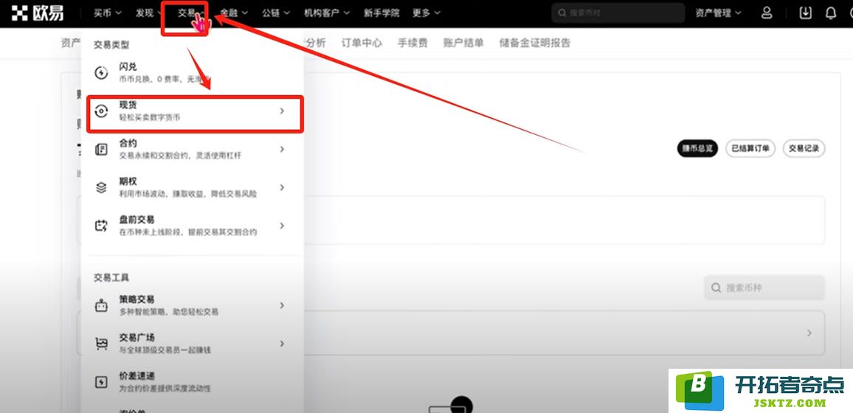Screen dimensions: 853x413
Task: Select 期权 trading entry
Action: click(193, 187)
